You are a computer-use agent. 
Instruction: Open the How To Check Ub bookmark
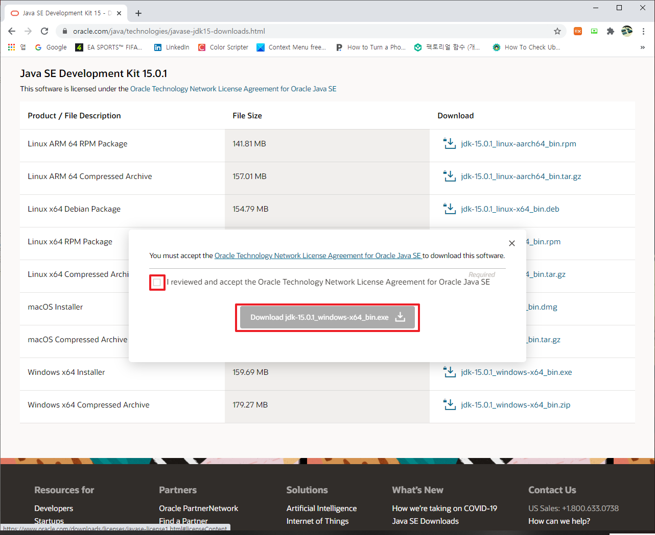pyautogui.click(x=526, y=47)
